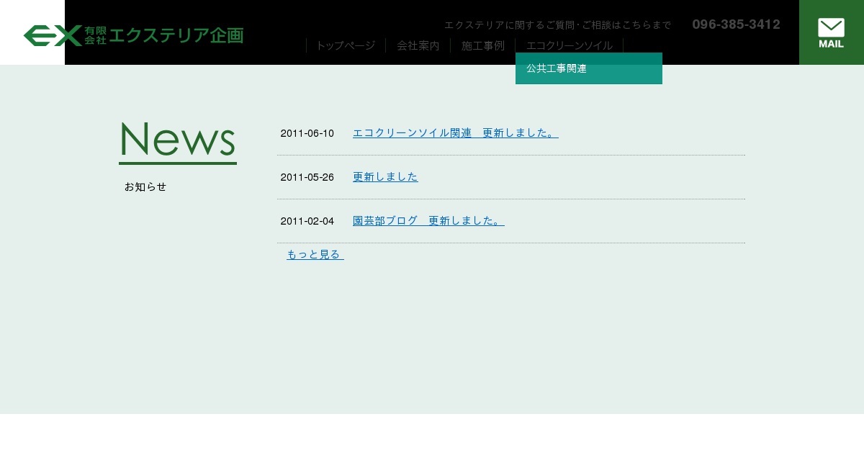Click date text 2011-02-04

[x=307, y=221]
